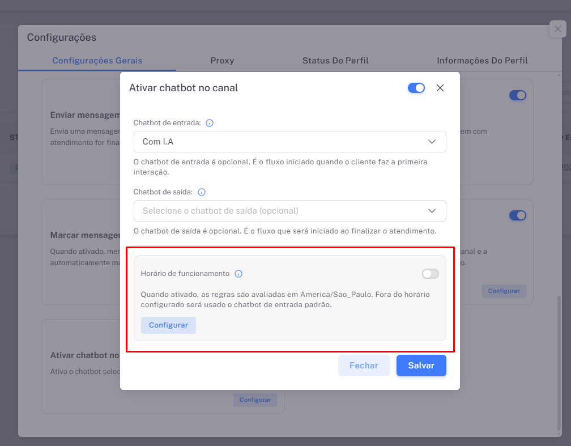
Task: Disable the Ativar chatbot no canal switch
Action: 416,88
